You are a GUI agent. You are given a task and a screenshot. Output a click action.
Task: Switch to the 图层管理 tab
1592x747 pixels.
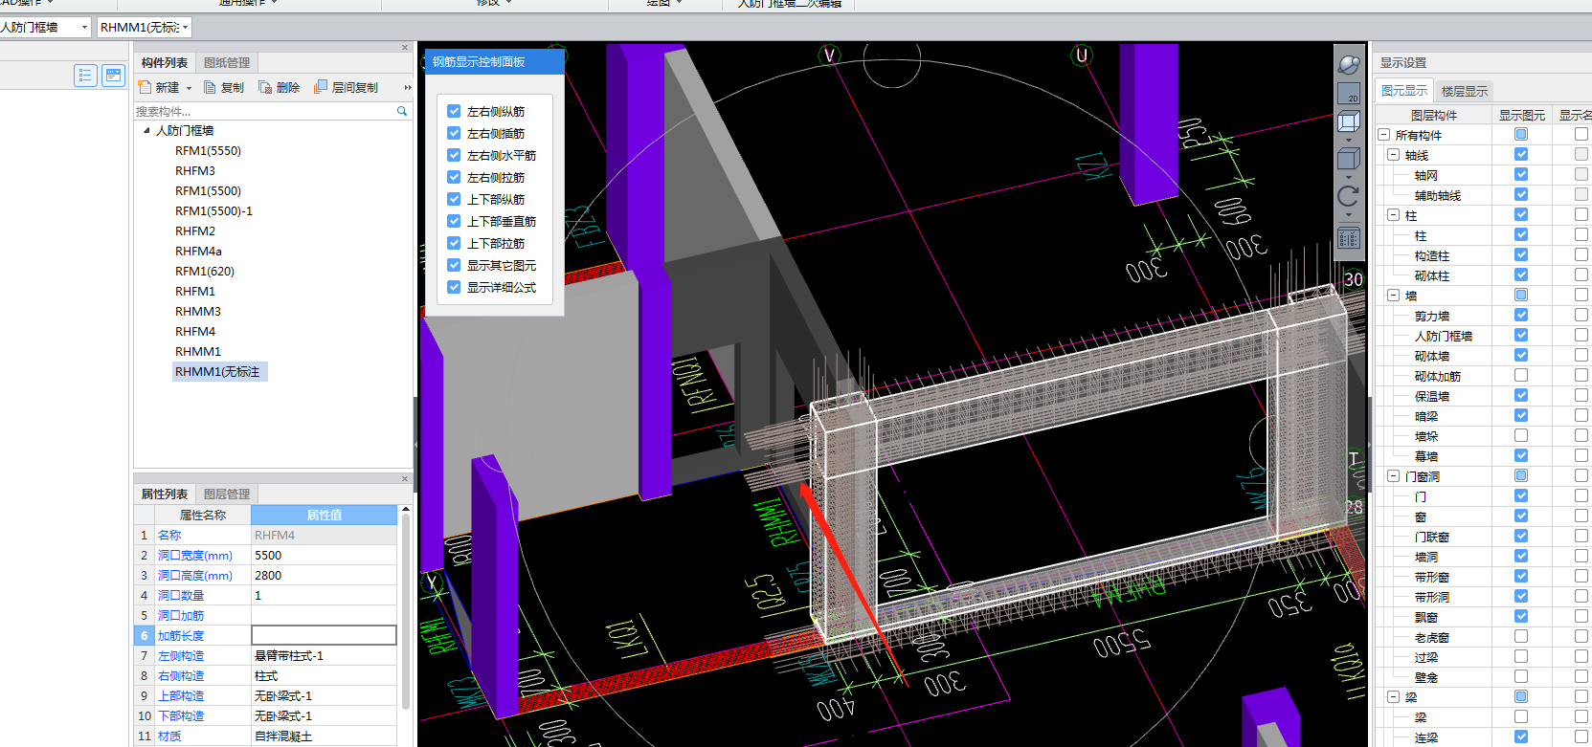227,494
